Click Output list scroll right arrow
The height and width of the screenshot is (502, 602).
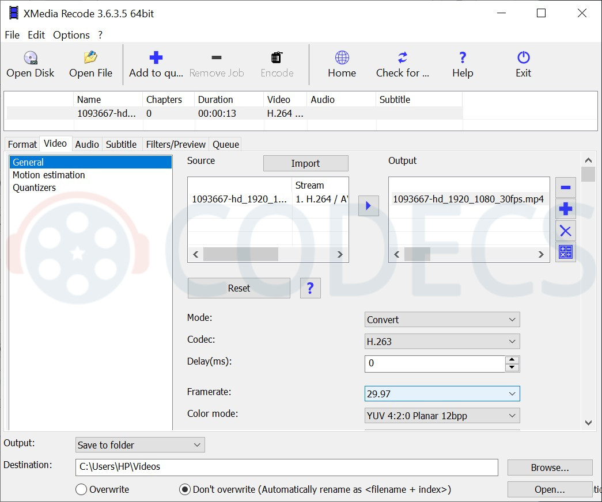541,254
